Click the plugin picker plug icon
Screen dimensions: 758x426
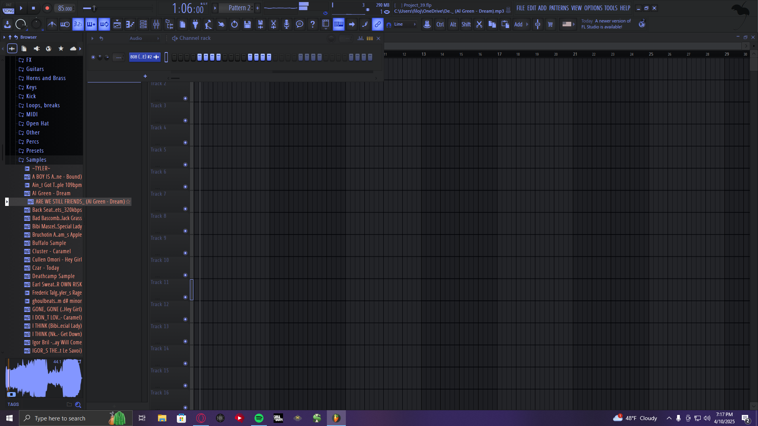pyautogui.click(x=195, y=24)
